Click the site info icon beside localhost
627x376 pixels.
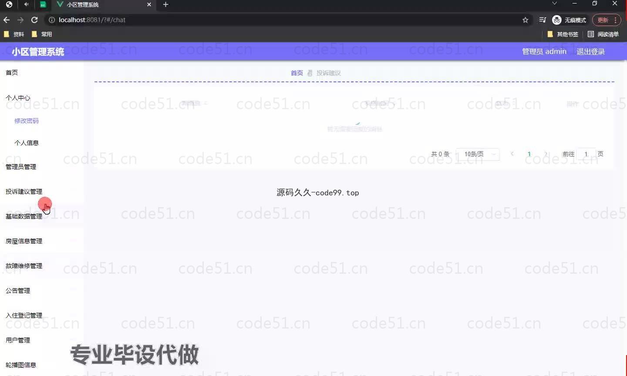52,20
